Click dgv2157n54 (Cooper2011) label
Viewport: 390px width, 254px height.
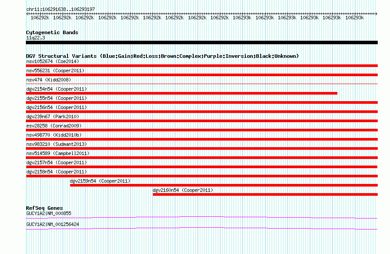click(57, 162)
